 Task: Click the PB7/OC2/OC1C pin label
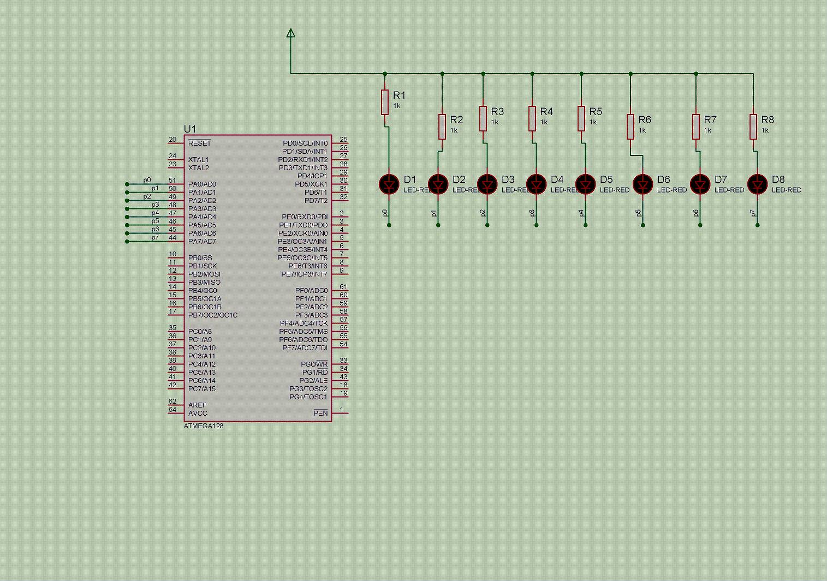213,315
